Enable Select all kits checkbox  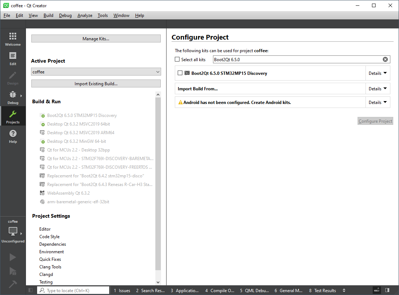click(177, 59)
